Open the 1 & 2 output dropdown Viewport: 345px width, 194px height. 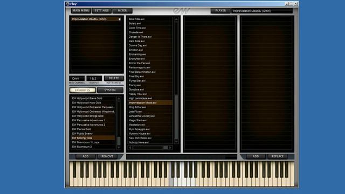[x=94, y=78]
